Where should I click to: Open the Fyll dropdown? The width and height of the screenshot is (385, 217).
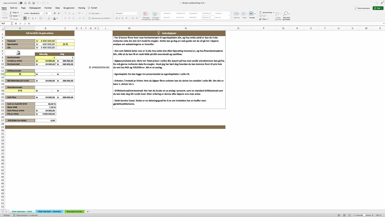[x=263, y=16]
